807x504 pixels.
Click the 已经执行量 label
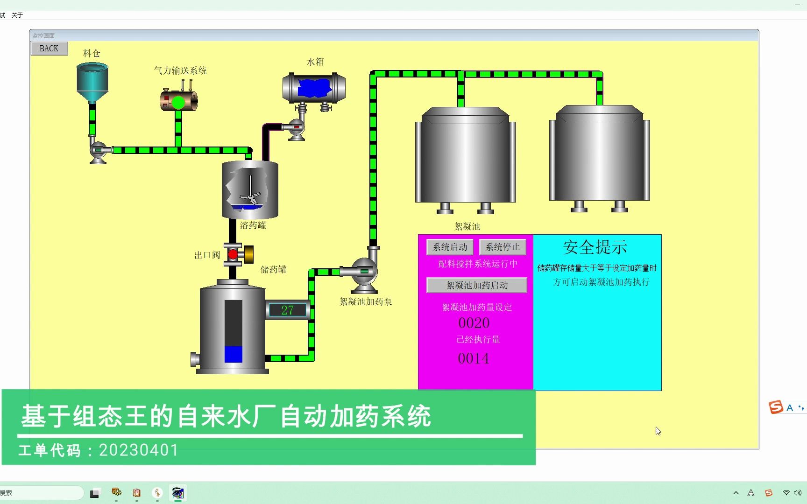click(x=478, y=339)
